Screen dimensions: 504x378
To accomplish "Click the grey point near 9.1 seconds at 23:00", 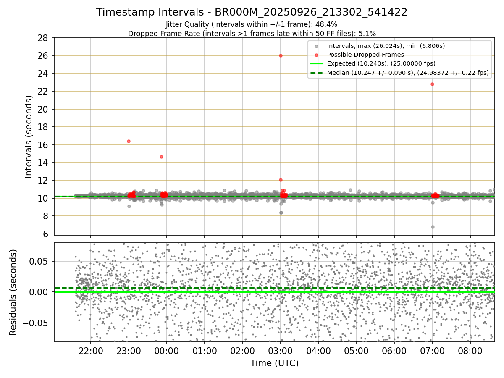I will pos(129,206).
